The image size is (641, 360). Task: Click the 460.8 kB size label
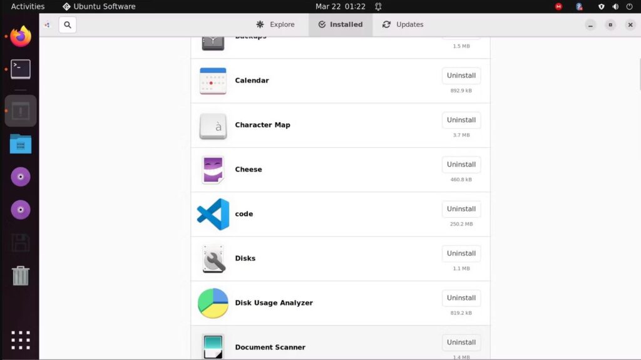(x=461, y=180)
